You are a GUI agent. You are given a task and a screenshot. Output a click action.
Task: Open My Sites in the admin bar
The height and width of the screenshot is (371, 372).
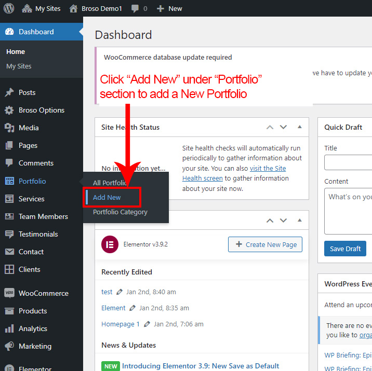(x=47, y=8)
